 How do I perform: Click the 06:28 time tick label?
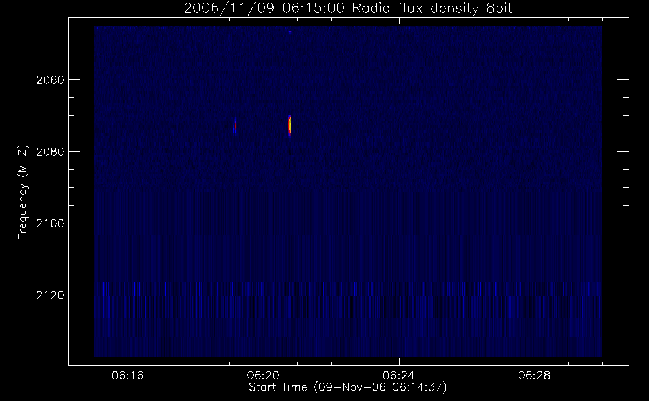[535, 376]
